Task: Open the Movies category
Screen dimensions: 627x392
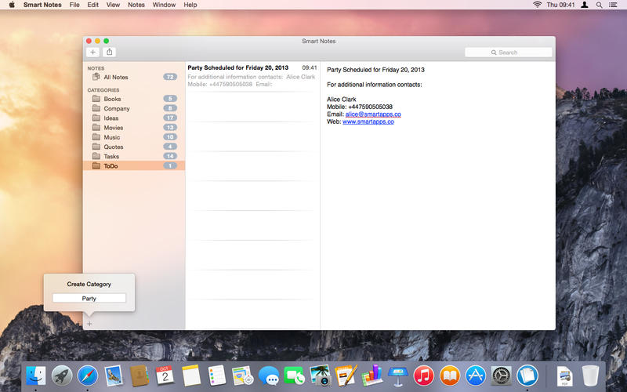Action: (x=134, y=128)
